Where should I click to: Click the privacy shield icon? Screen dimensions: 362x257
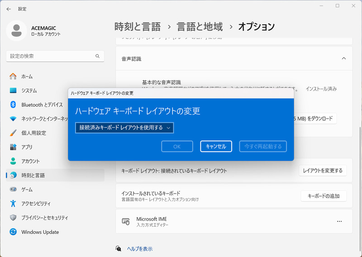pos(13,218)
